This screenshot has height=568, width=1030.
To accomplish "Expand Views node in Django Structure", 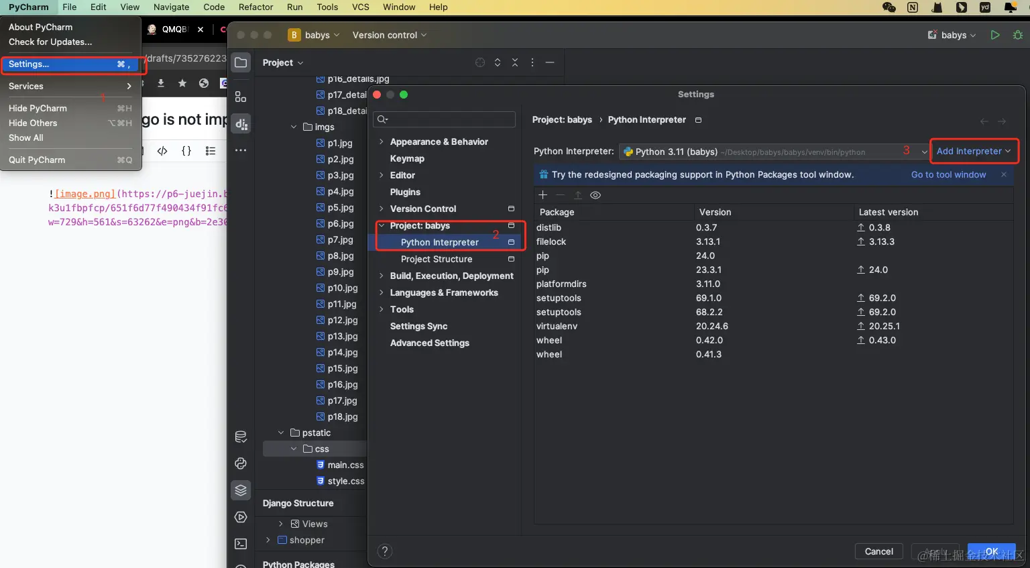I will click(x=281, y=524).
